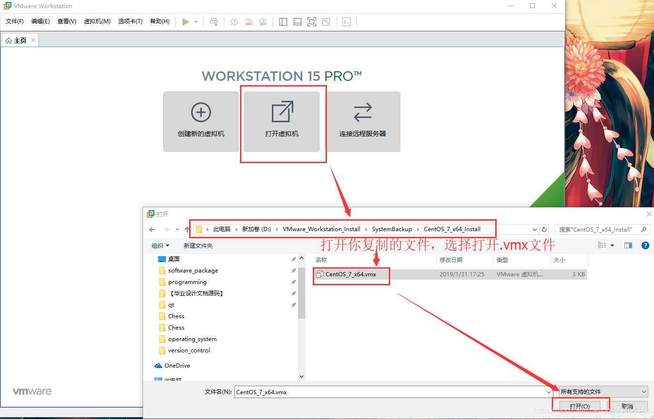Click VMware_Workstation_Install path segment
The height and width of the screenshot is (419, 654).
coord(321,229)
